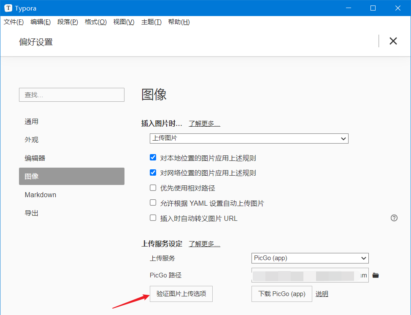This screenshot has width=411, height=315.
Task: Click the 说明 link next to download button
Action: tap(321, 293)
